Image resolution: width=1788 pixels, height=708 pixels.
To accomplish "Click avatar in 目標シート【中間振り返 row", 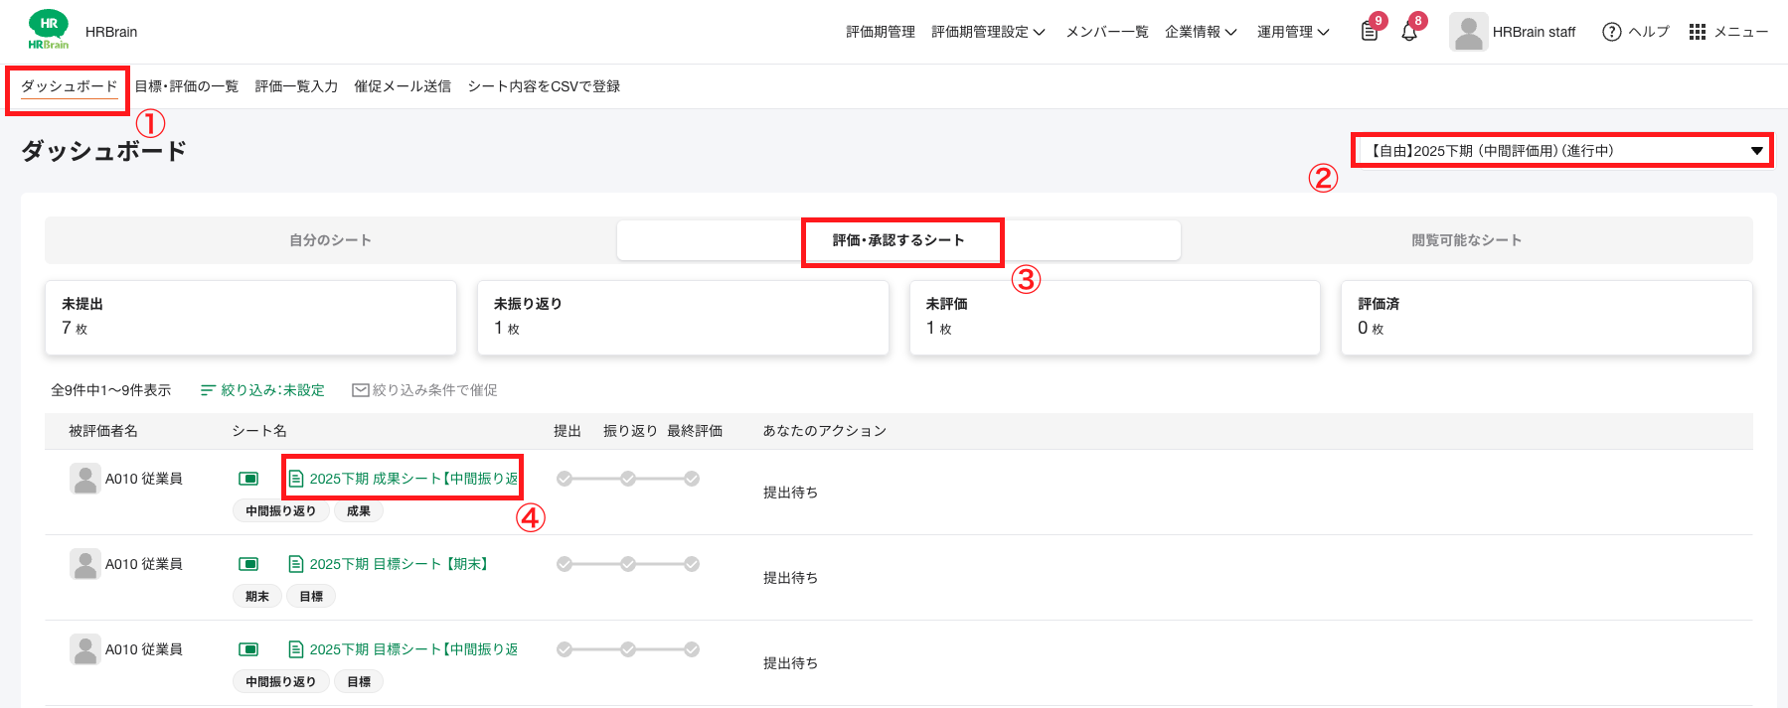I will 85,649.
